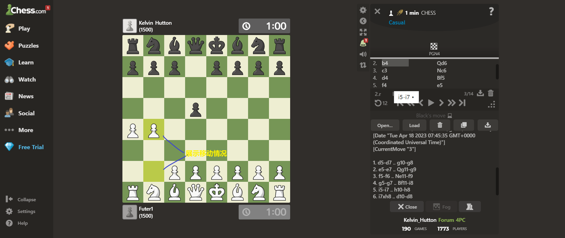Close the game panel with X
The image size is (565, 238).
point(377,11)
